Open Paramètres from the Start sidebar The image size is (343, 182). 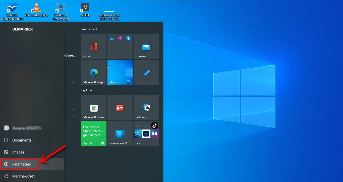(32, 164)
